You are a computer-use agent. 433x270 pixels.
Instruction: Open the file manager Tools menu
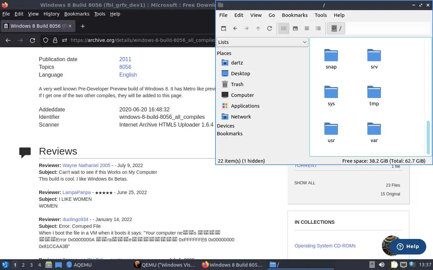coord(321,15)
